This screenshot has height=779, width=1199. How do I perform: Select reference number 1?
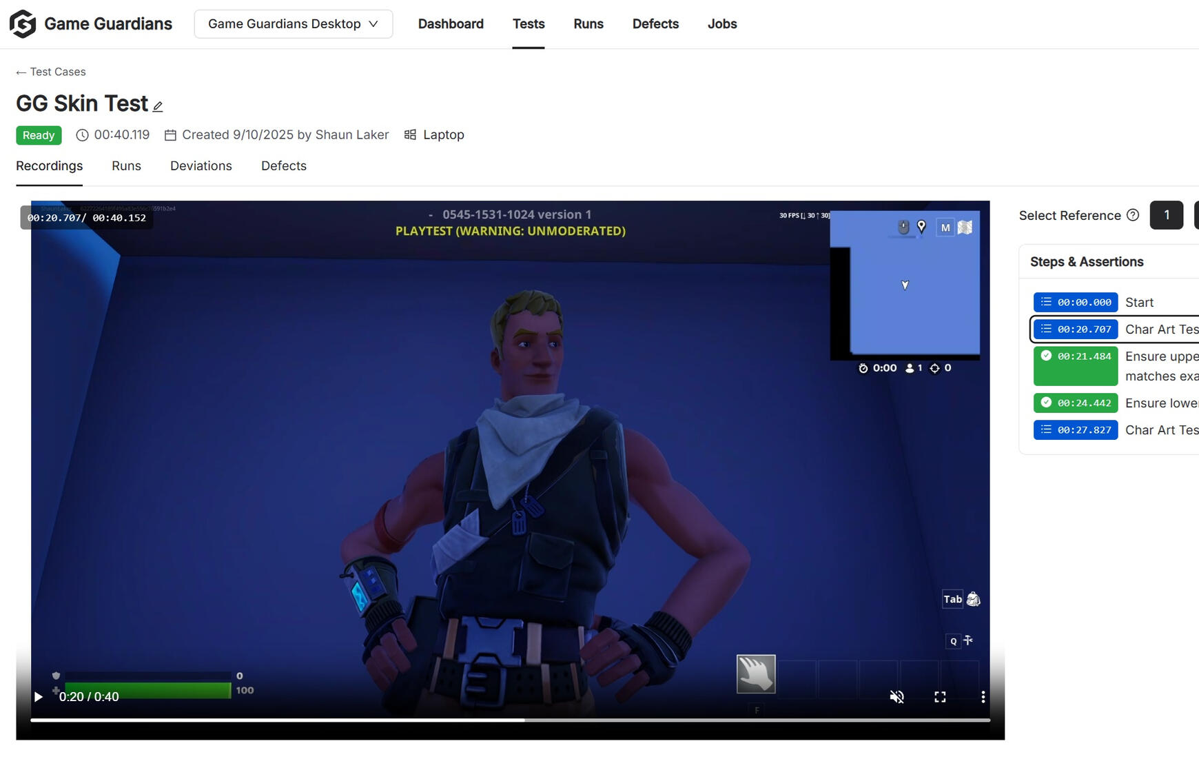tap(1166, 215)
